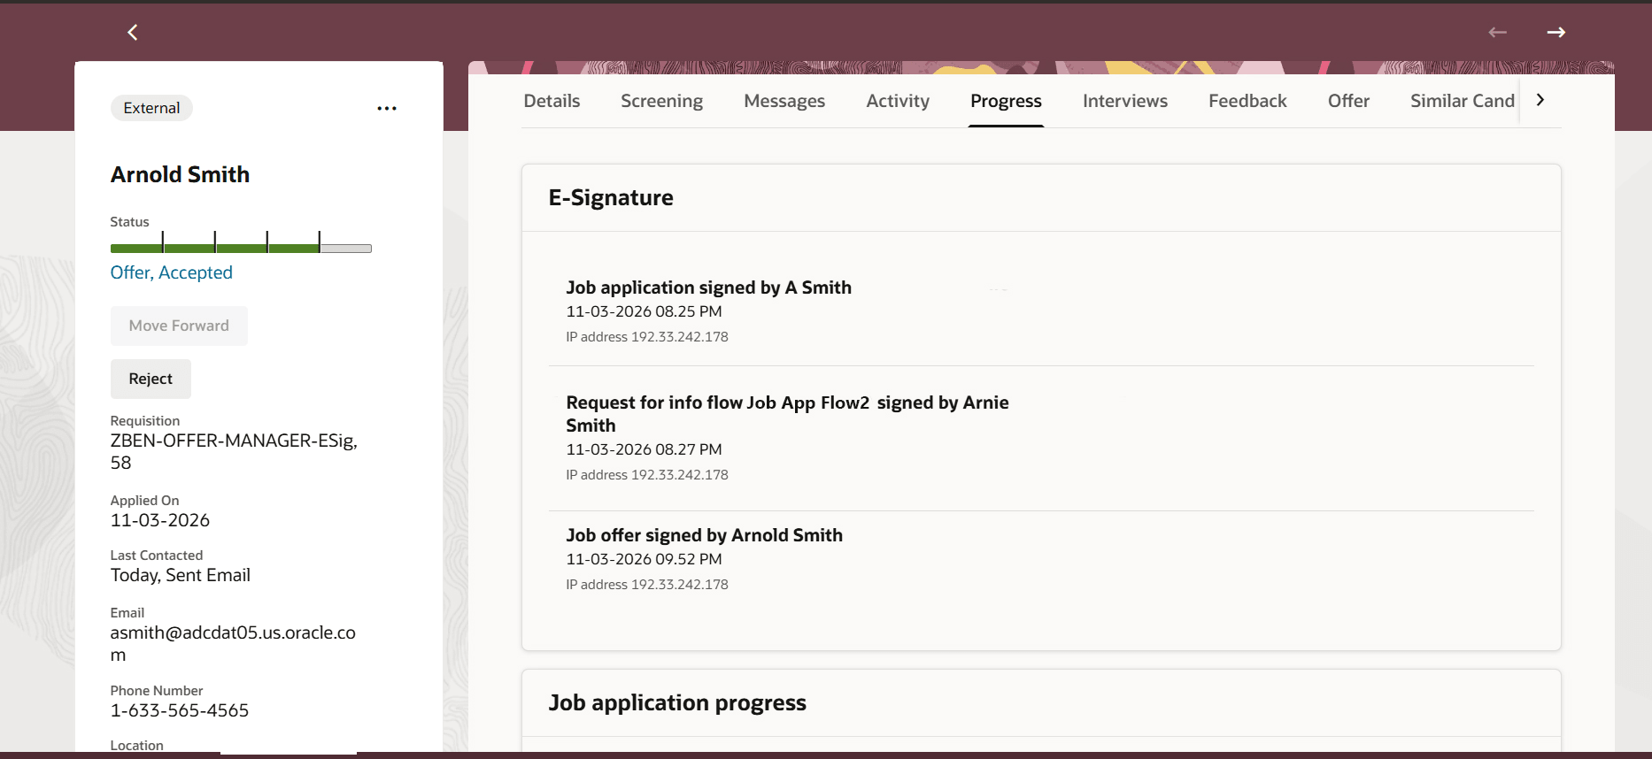This screenshot has width=1652, height=759.
Task: Select IP address under Job application signed
Action: pos(647,337)
